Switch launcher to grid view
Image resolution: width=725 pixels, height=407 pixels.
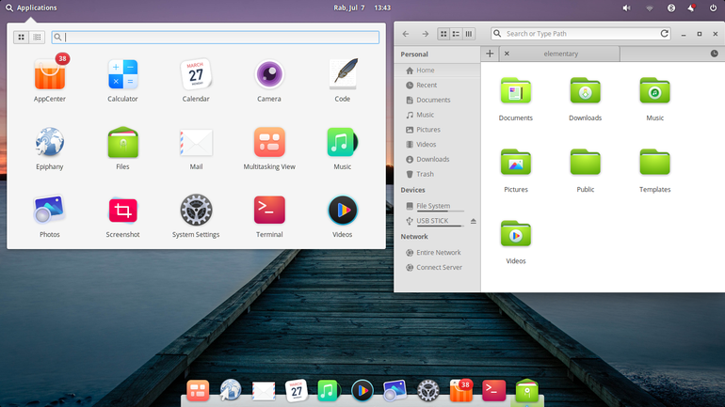click(22, 37)
